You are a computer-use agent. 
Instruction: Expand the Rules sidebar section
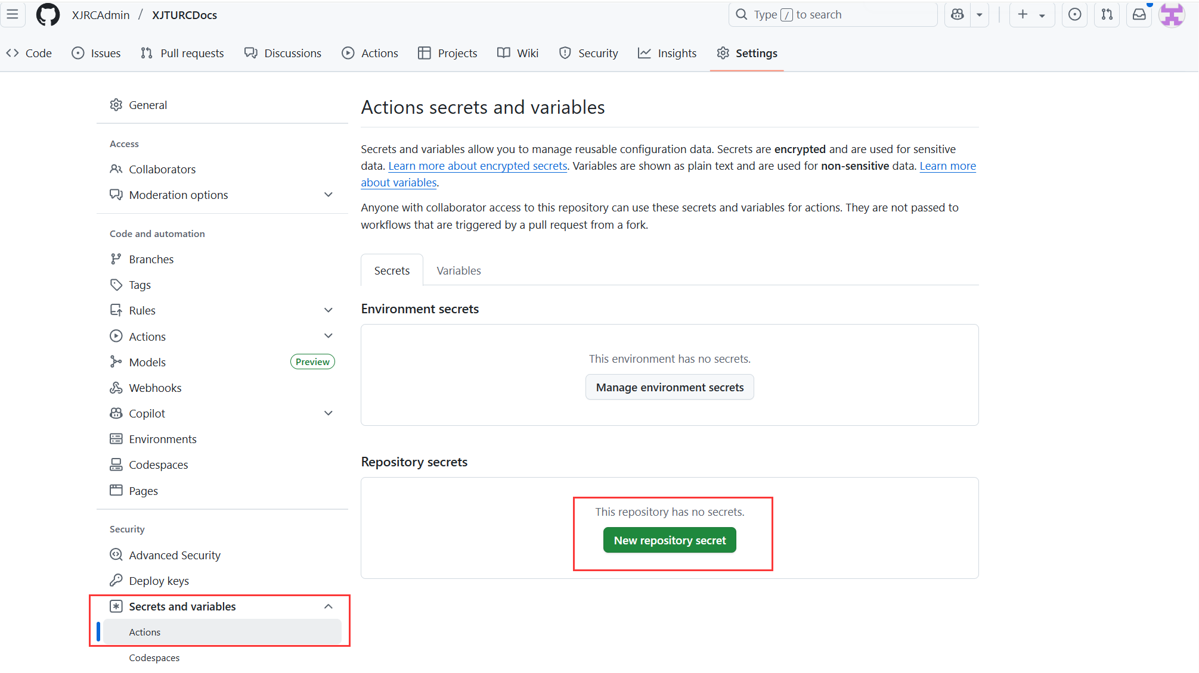(328, 310)
